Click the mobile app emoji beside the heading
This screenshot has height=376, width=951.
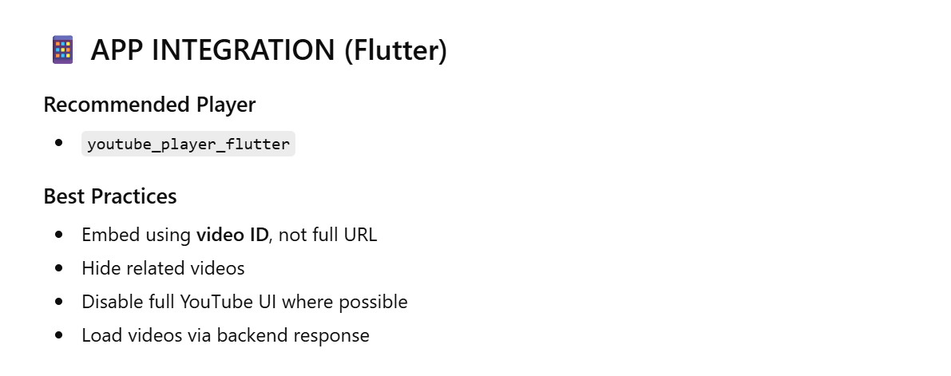click(62, 49)
